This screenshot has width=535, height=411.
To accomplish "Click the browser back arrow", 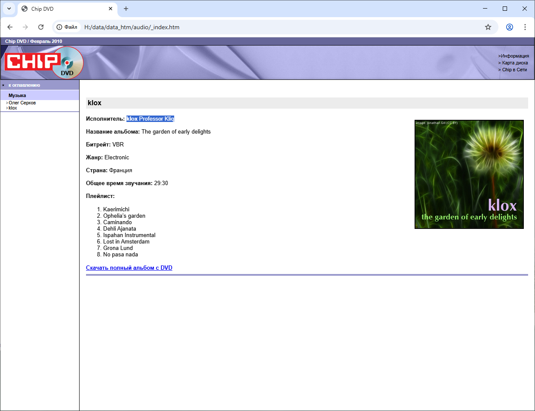I will pos(10,27).
